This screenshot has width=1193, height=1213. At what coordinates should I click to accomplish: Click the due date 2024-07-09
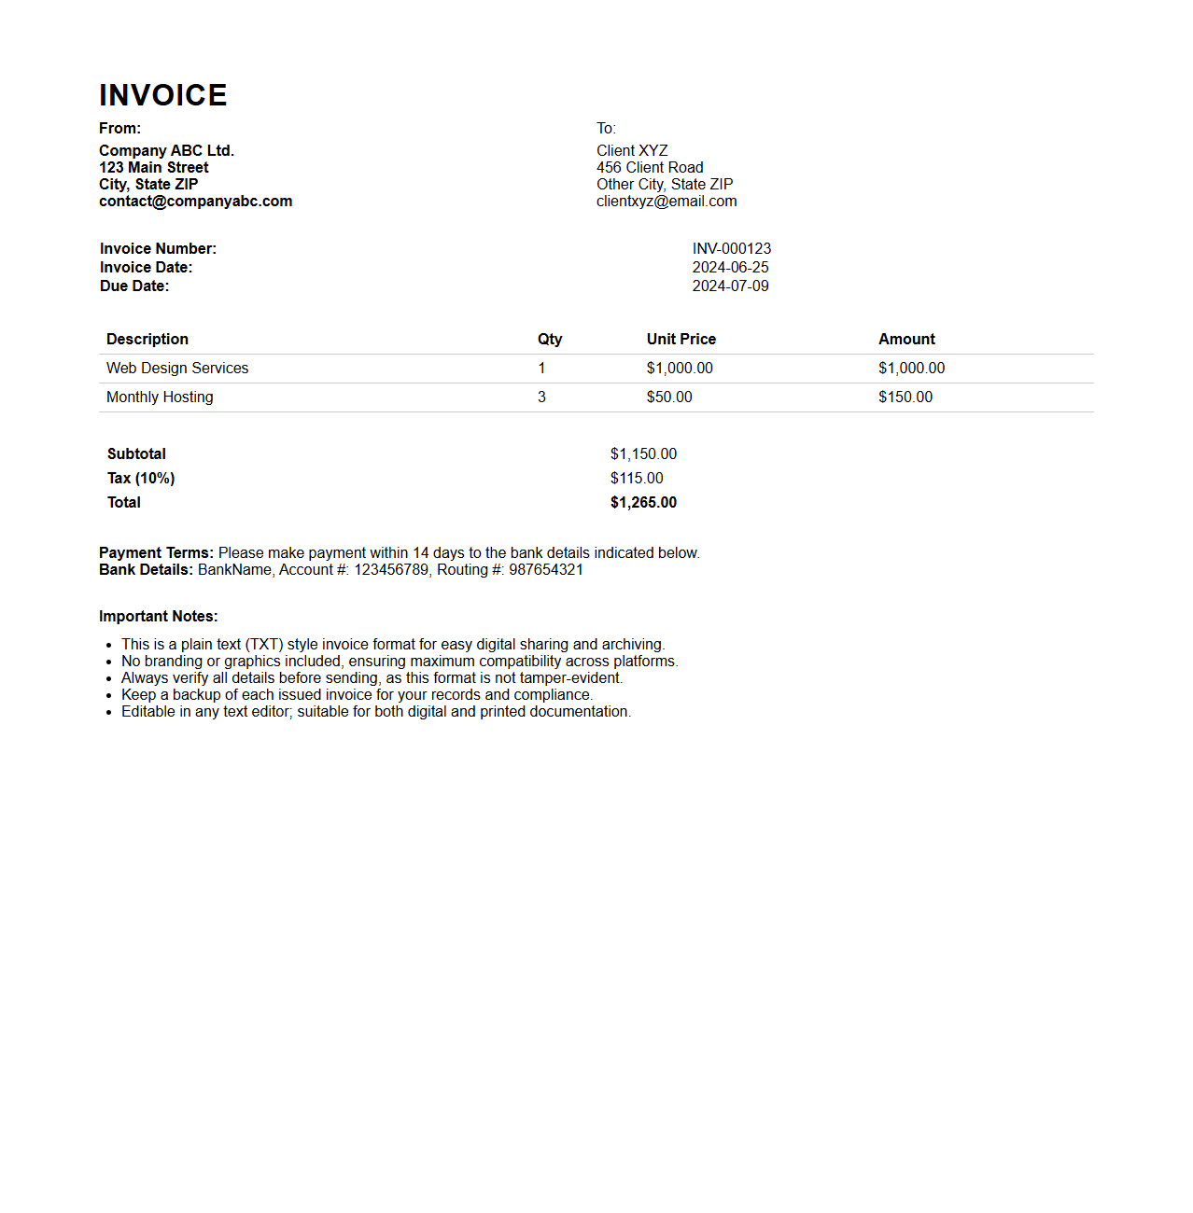(x=730, y=286)
